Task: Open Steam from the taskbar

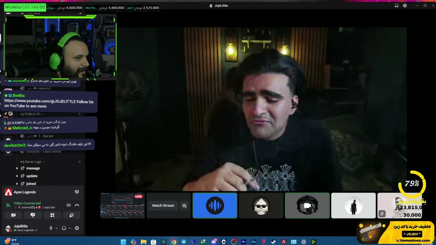Action: 274,242
